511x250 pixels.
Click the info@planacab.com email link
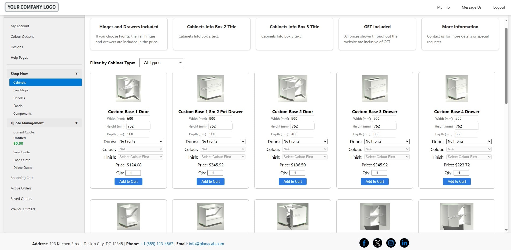[206, 244]
